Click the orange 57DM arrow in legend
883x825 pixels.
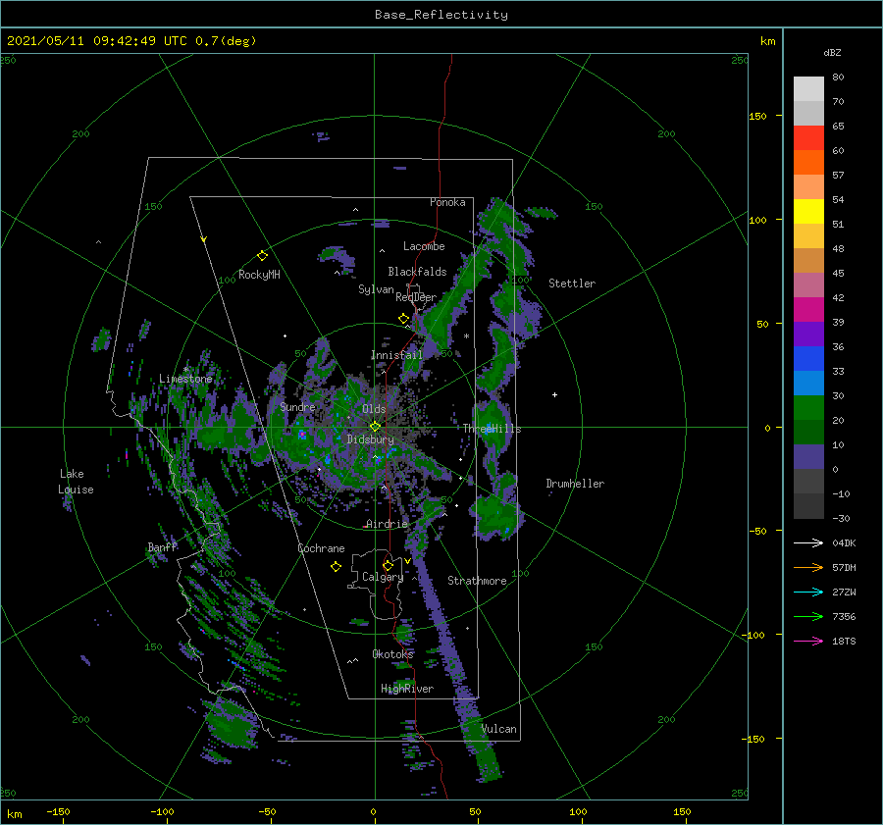point(808,568)
